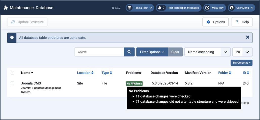260x120 pixels.
Task: Click the user avatar icon
Action: (232, 8)
